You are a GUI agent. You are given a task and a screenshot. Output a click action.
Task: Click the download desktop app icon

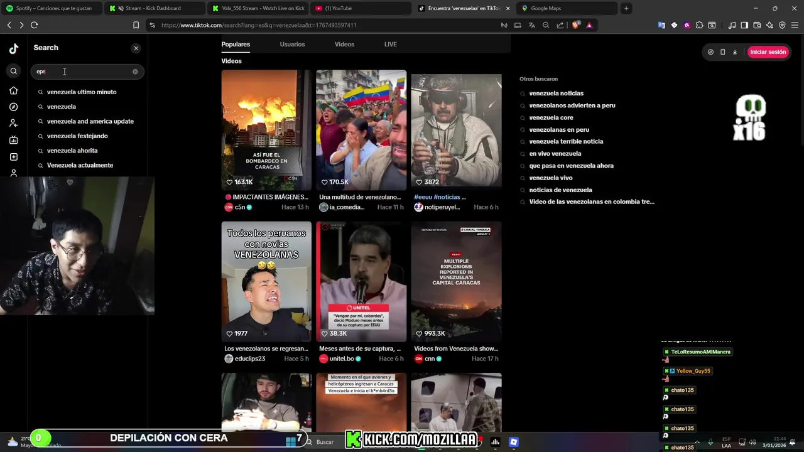click(735, 52)
